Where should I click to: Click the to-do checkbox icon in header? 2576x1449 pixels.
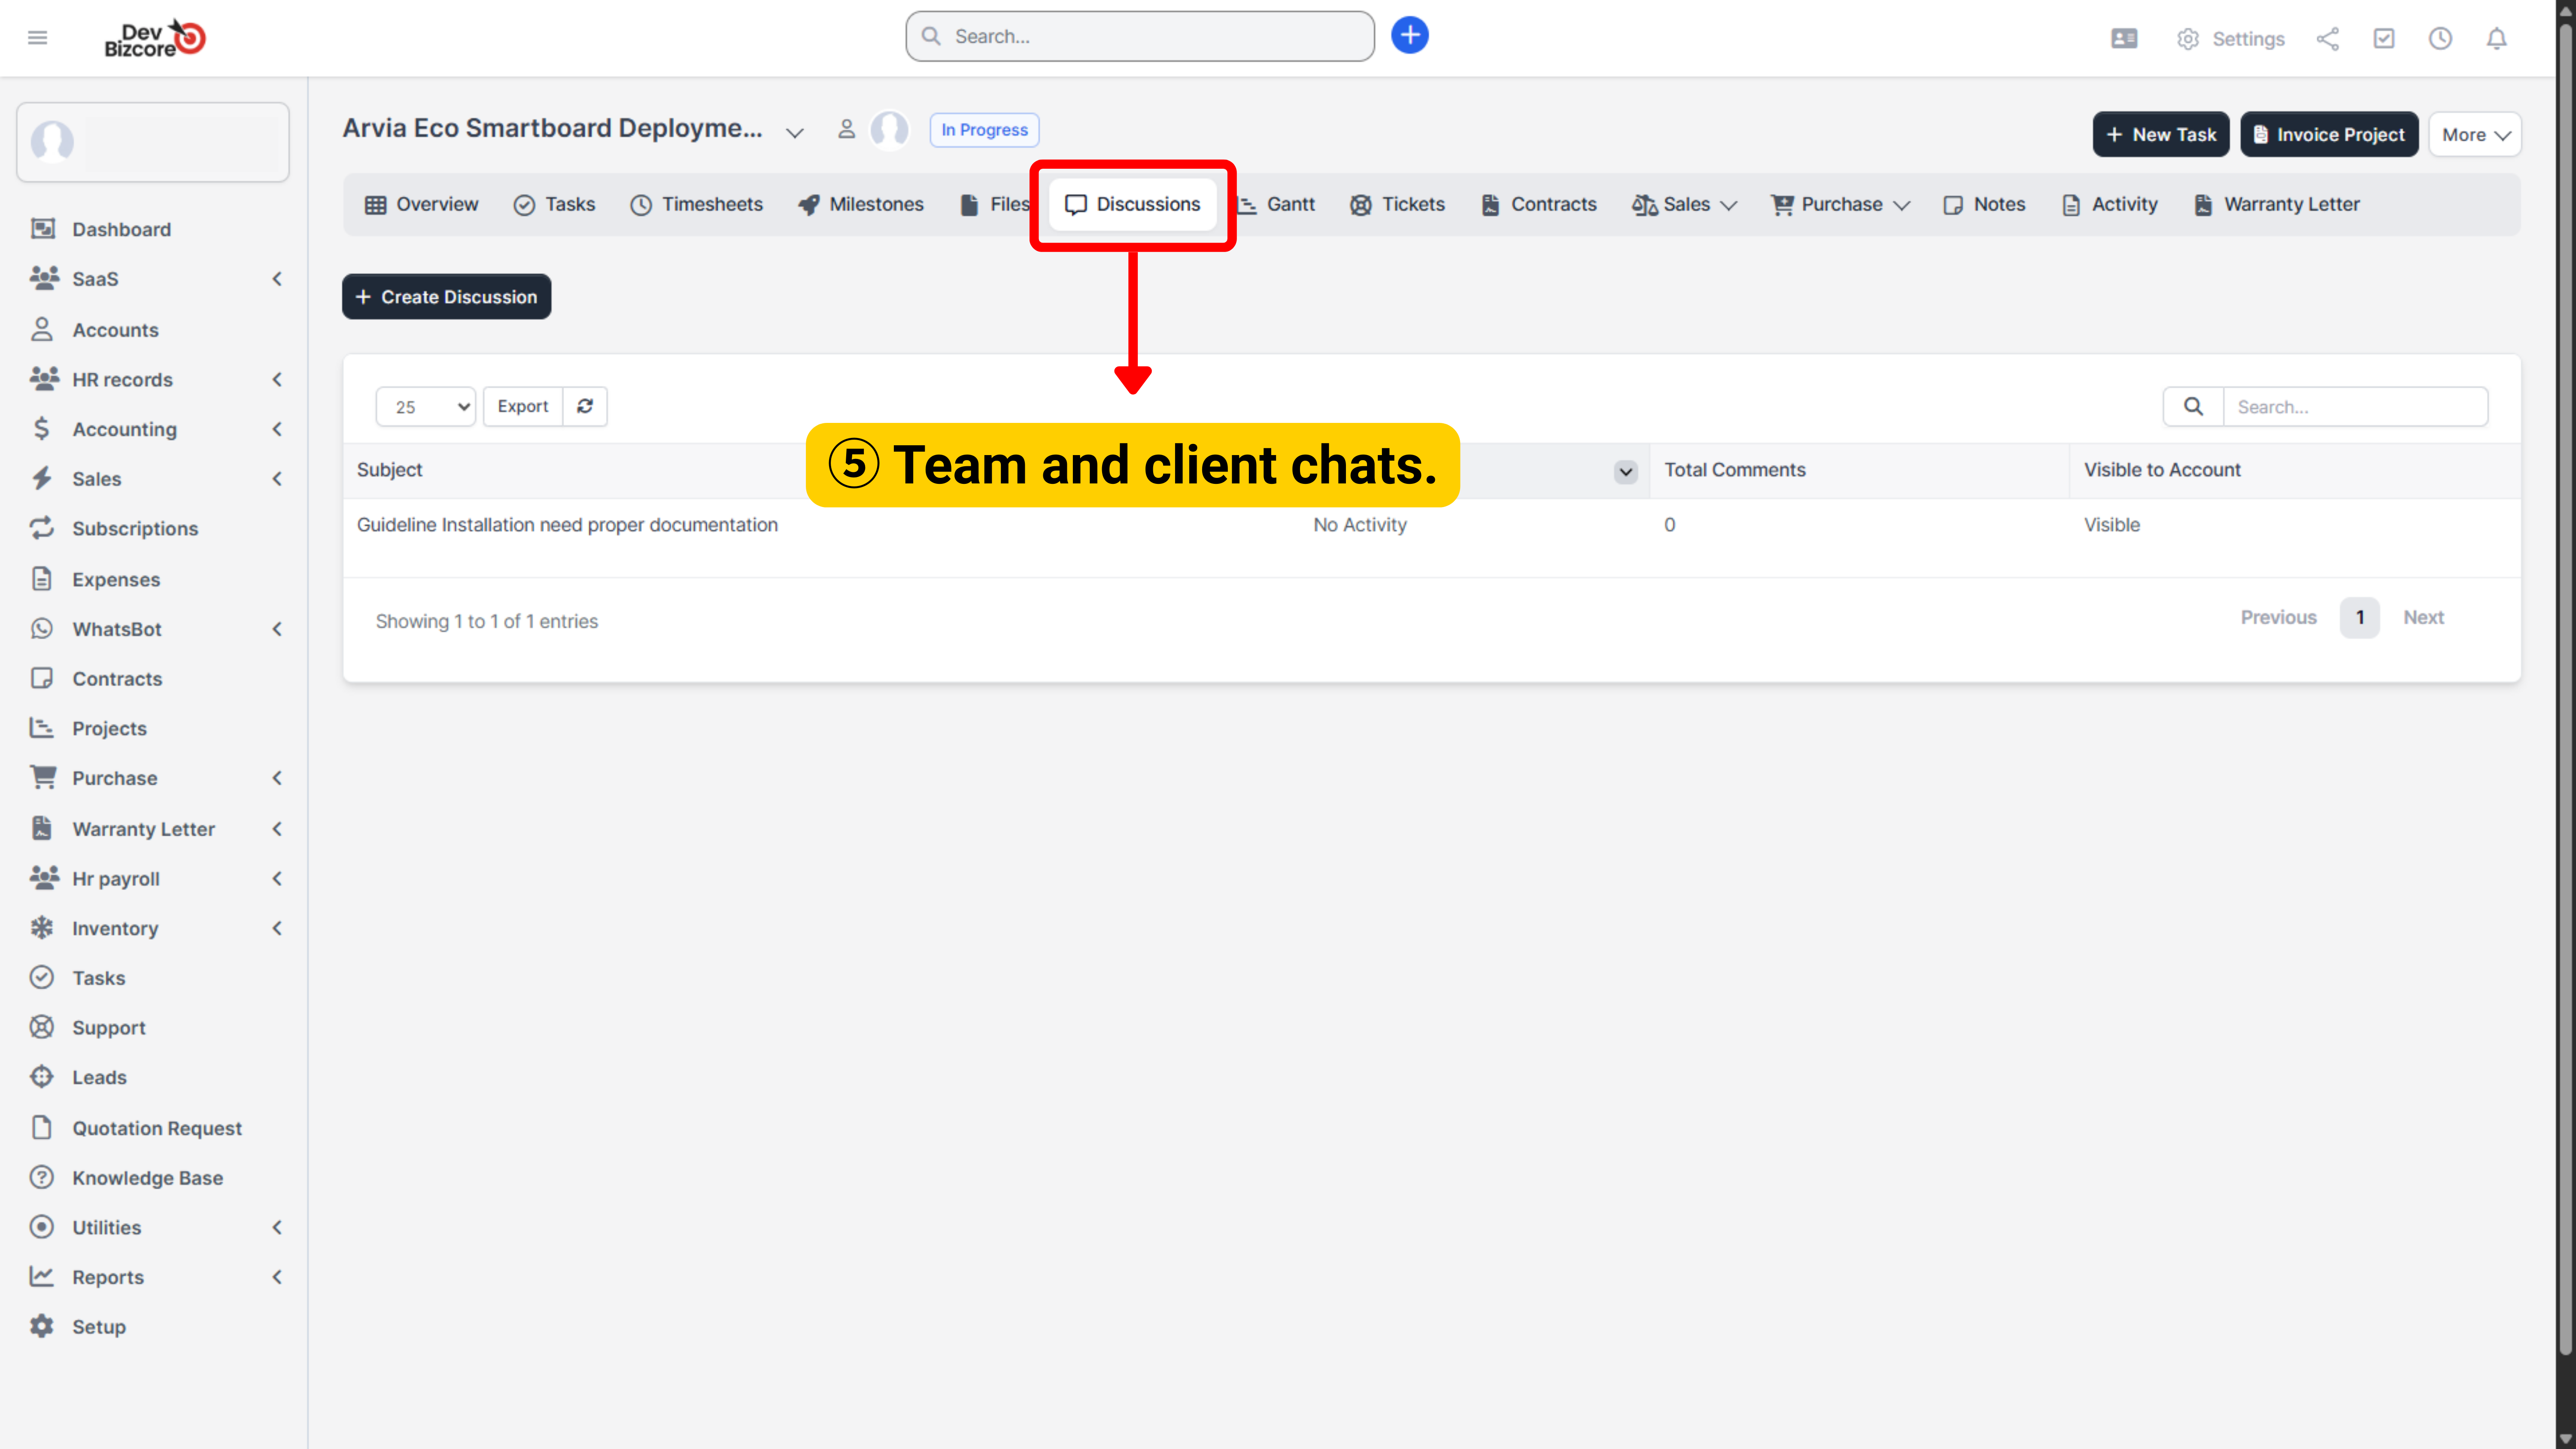click(2384, 39)
